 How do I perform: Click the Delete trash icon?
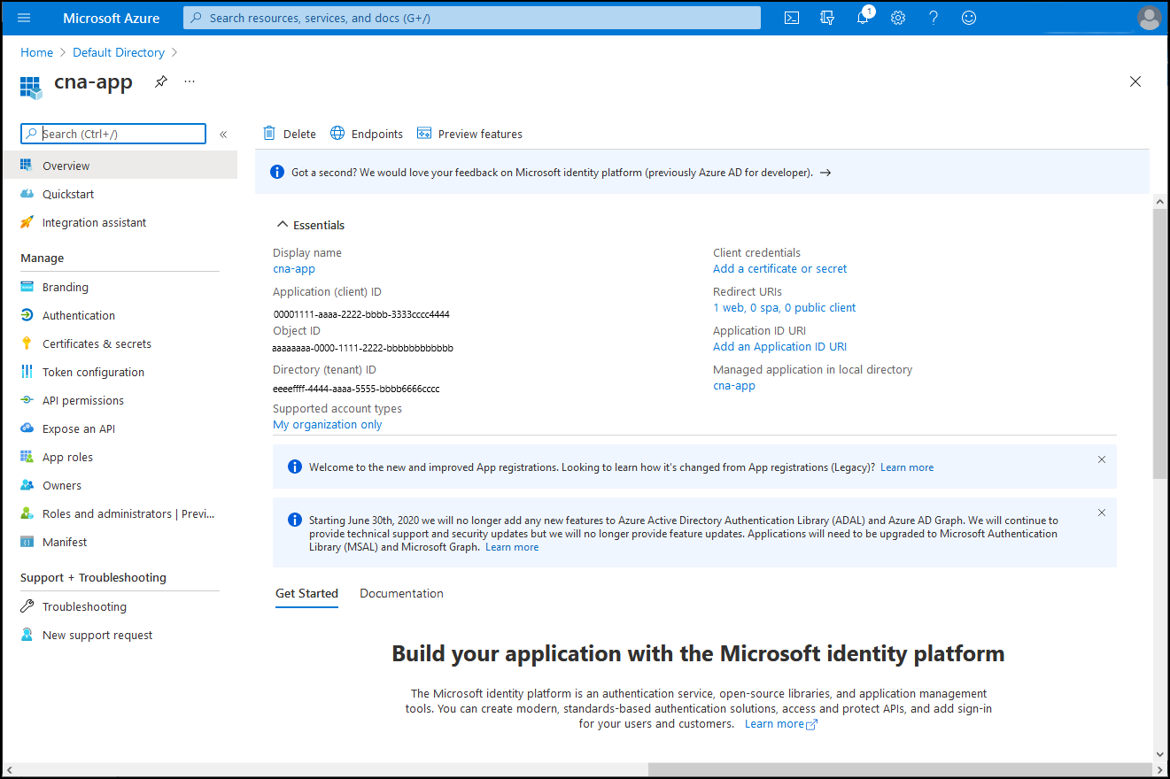(269, 134)
